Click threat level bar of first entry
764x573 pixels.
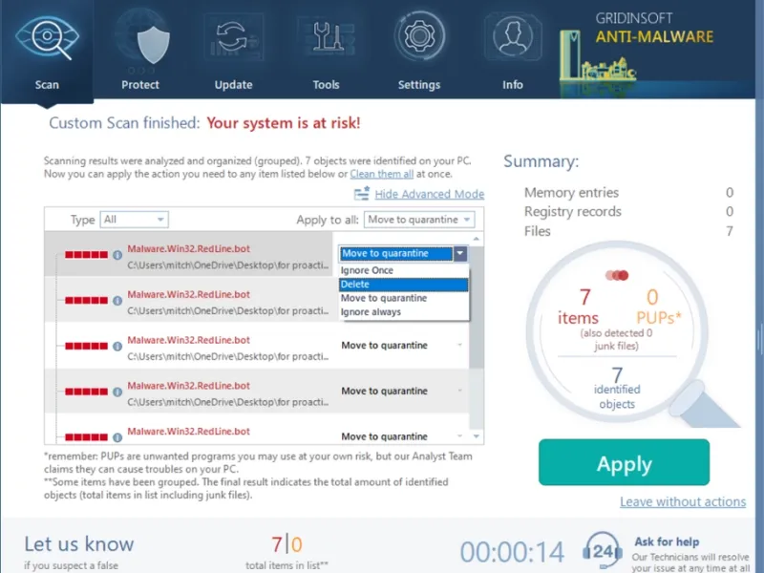coord(86,255)
